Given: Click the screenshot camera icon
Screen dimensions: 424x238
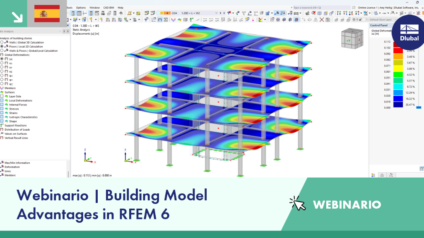Looking at the screenshot, I should [328, 20].
